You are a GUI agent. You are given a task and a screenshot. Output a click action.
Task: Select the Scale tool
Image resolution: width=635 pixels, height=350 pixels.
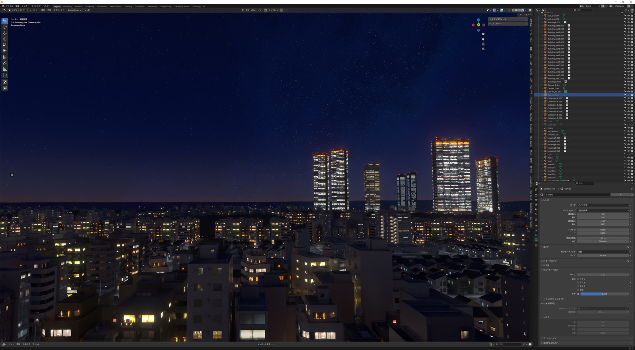(5, 45)
